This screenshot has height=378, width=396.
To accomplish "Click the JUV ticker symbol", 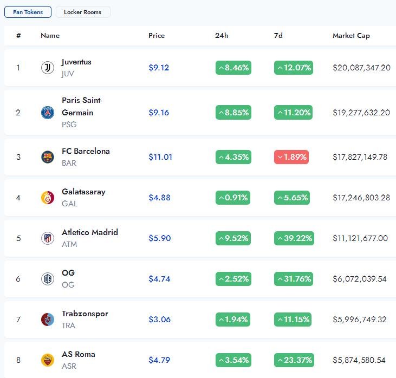I will click(68, 74).
